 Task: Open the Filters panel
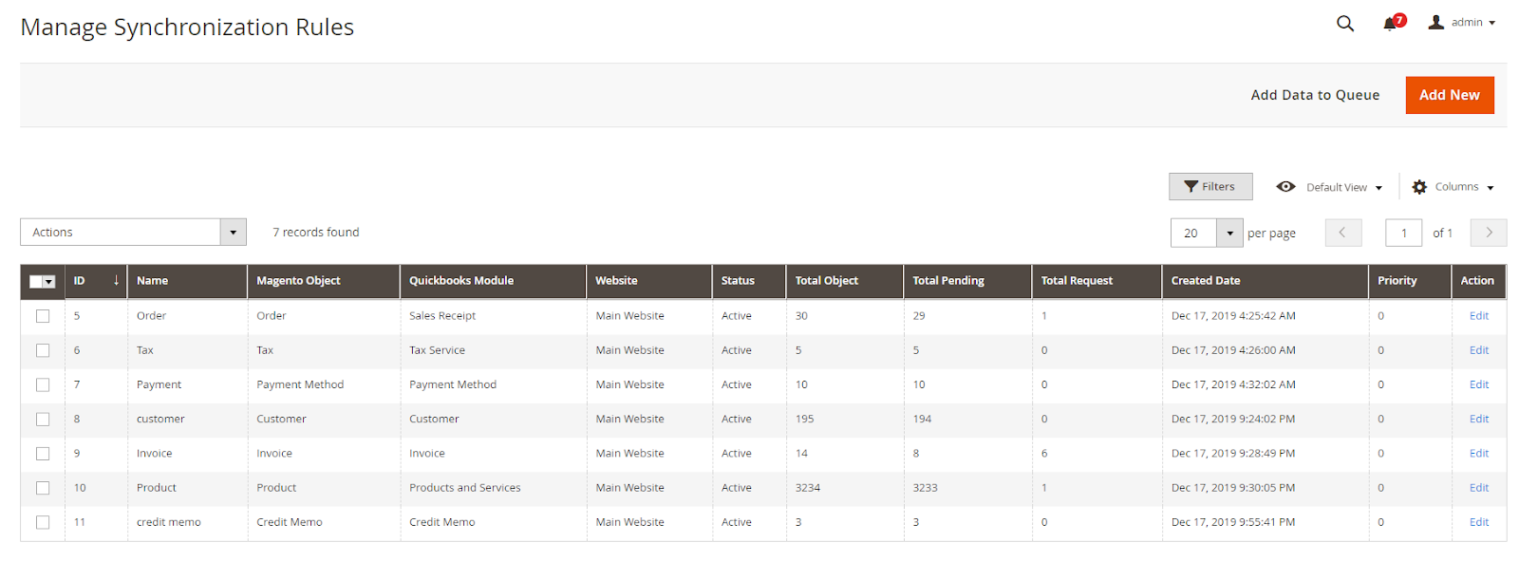(x=1210, y=187)
